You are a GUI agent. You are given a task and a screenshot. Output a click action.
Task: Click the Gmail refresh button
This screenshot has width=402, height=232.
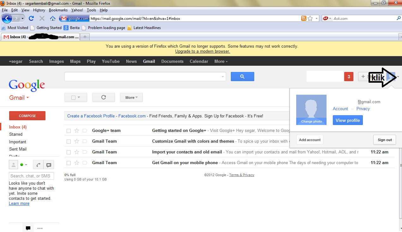104,98
